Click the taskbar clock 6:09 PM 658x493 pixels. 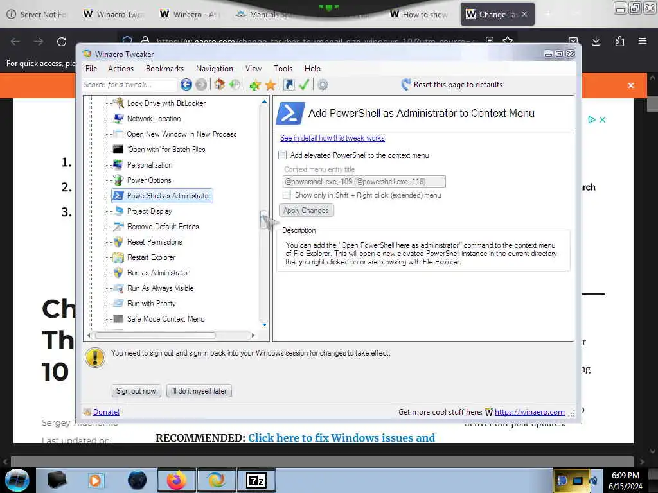point(625,476)
